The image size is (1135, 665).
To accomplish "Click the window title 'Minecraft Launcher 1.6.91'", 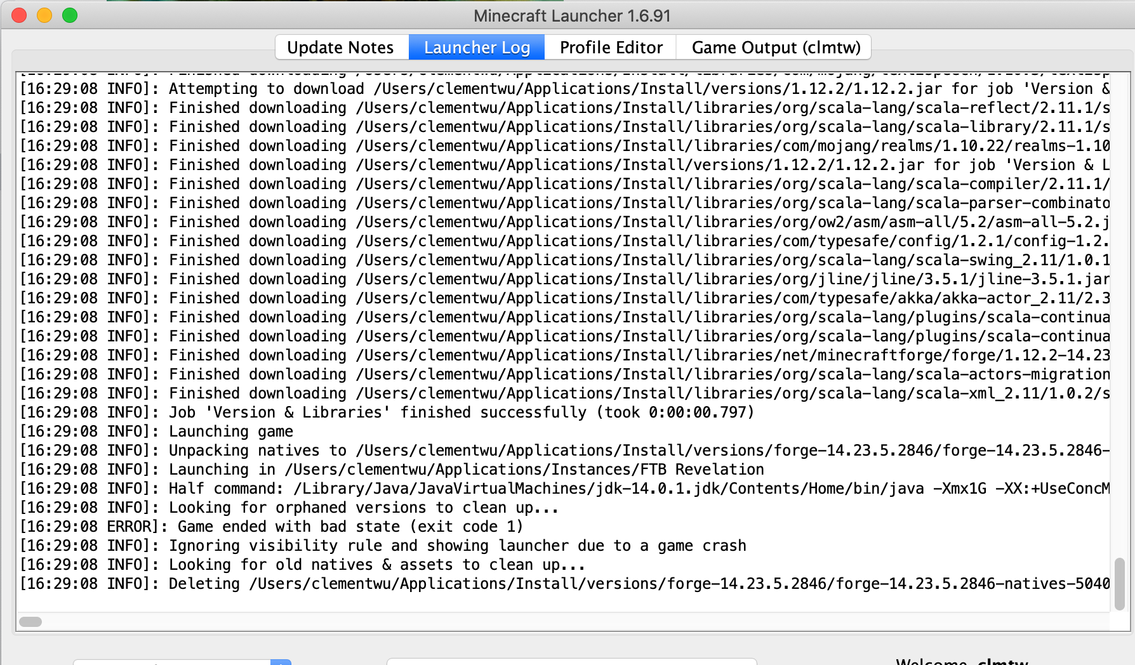I will click(572, 16).
